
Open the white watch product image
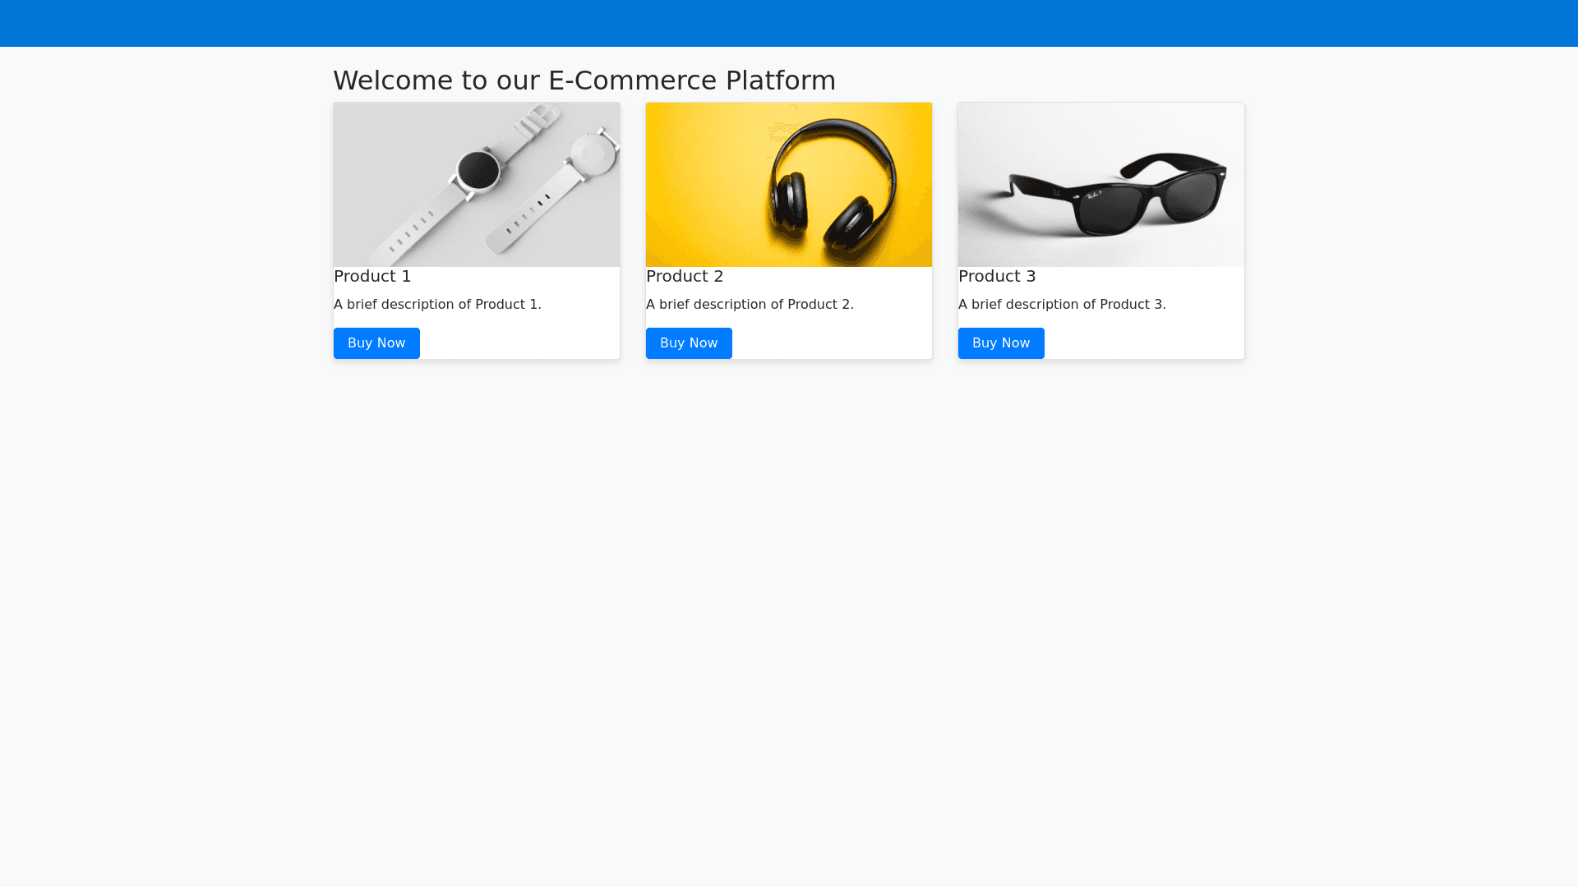tap(477, 185)
